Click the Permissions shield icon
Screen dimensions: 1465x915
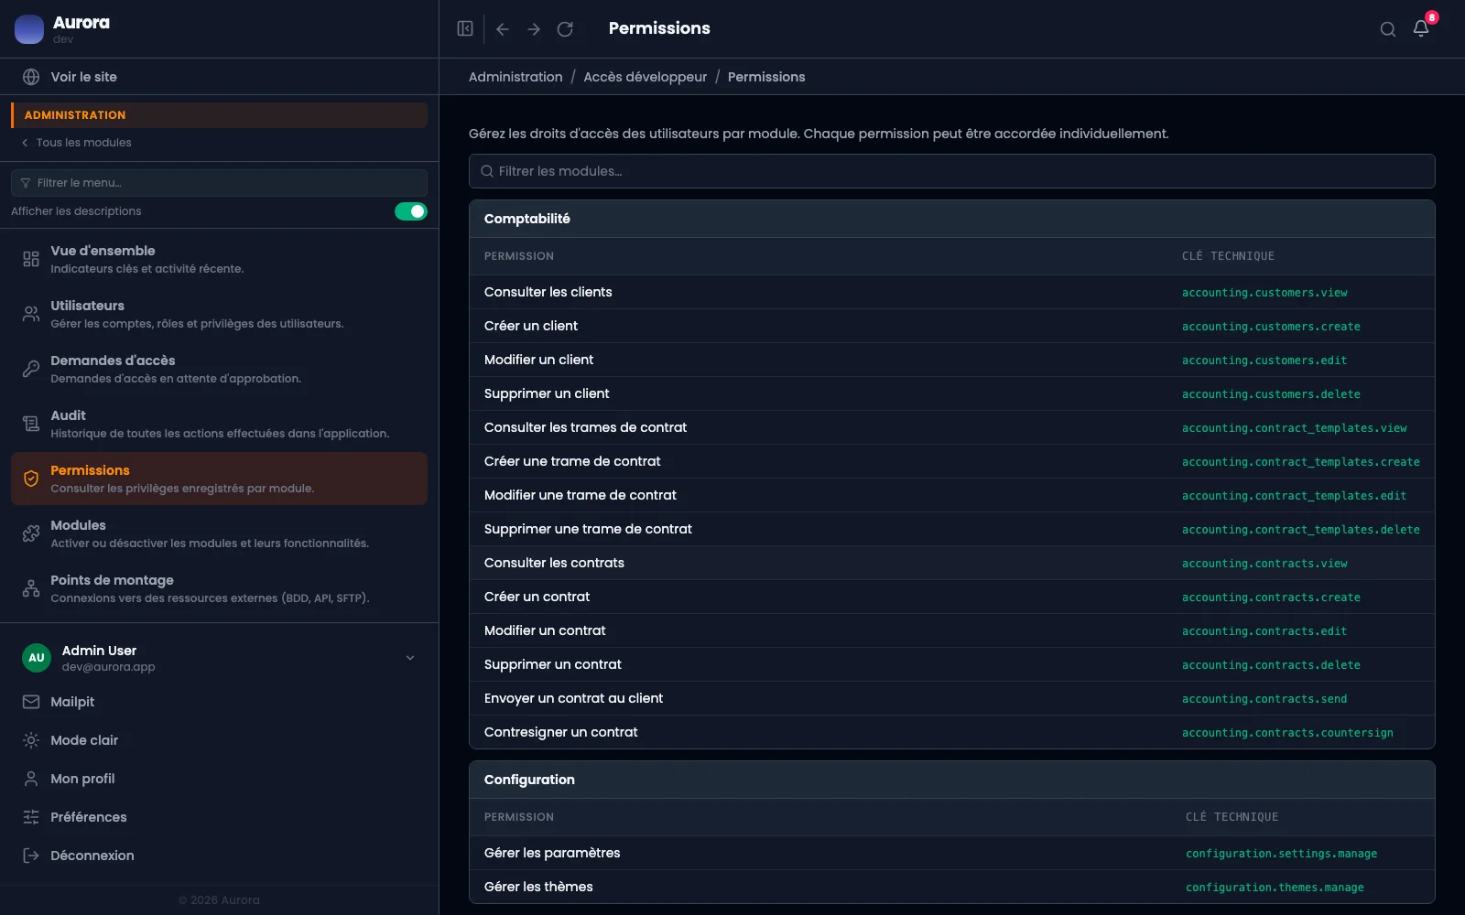[31, 479]
